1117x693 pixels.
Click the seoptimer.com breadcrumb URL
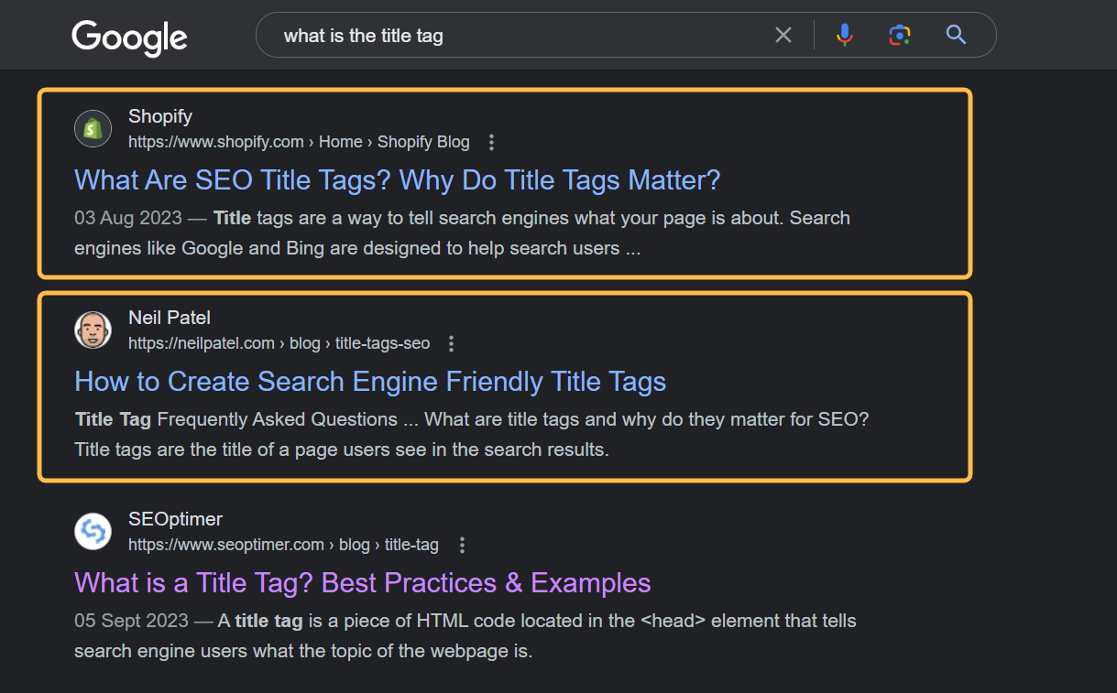coord(282,545)
